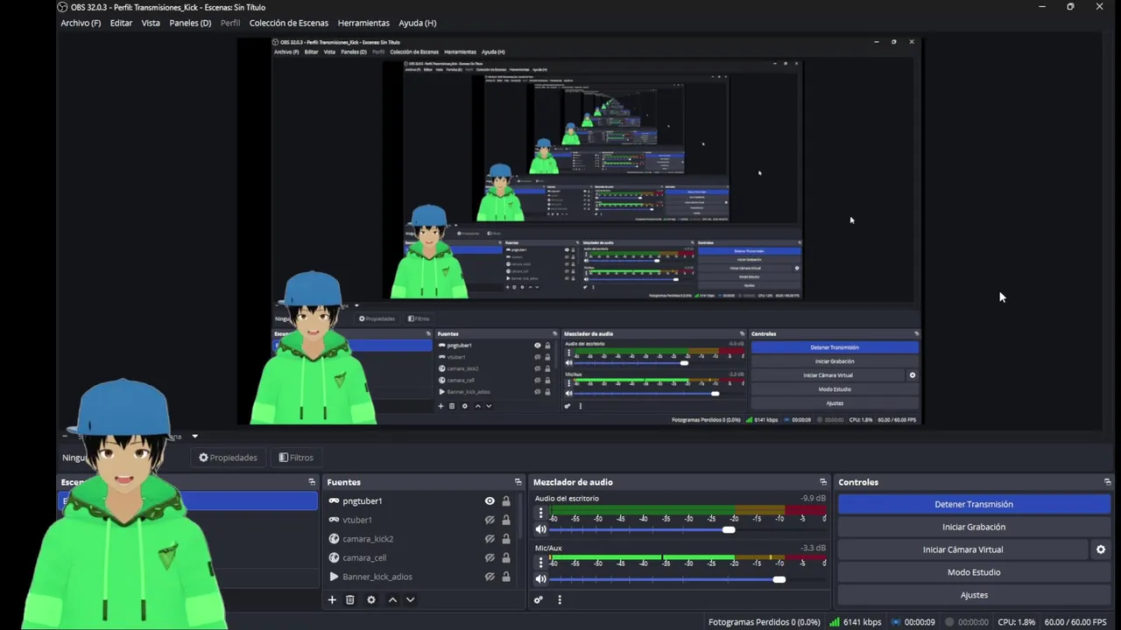Select the camara_kick2 source name

tap(368, 539)
